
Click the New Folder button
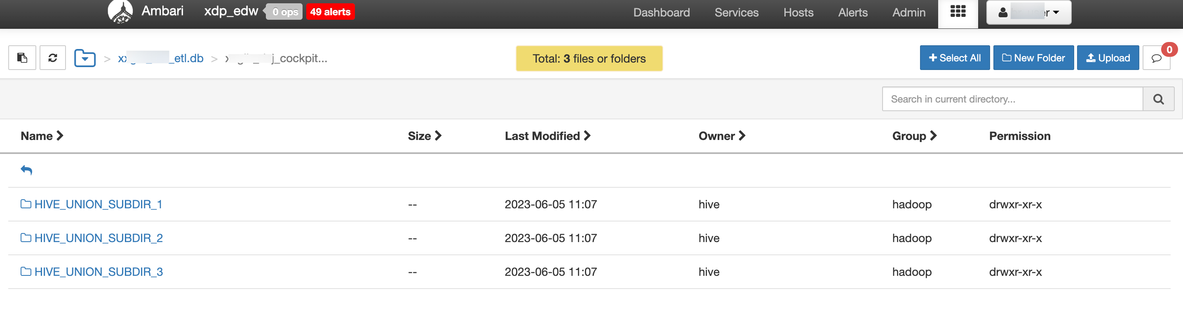pos(1033,58)
